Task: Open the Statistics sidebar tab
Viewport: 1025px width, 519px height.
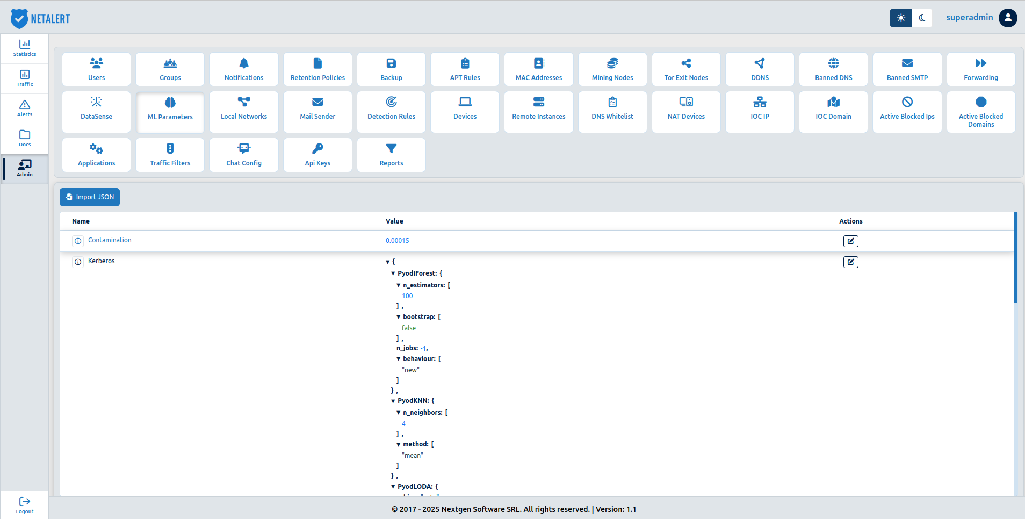Action: (25, 48)
